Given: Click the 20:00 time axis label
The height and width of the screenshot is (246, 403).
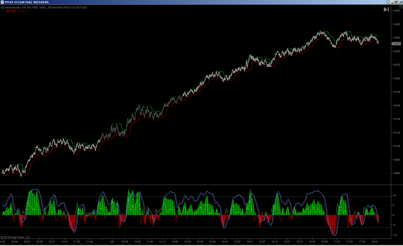Looking at the screenshot, I should point(15,242).
